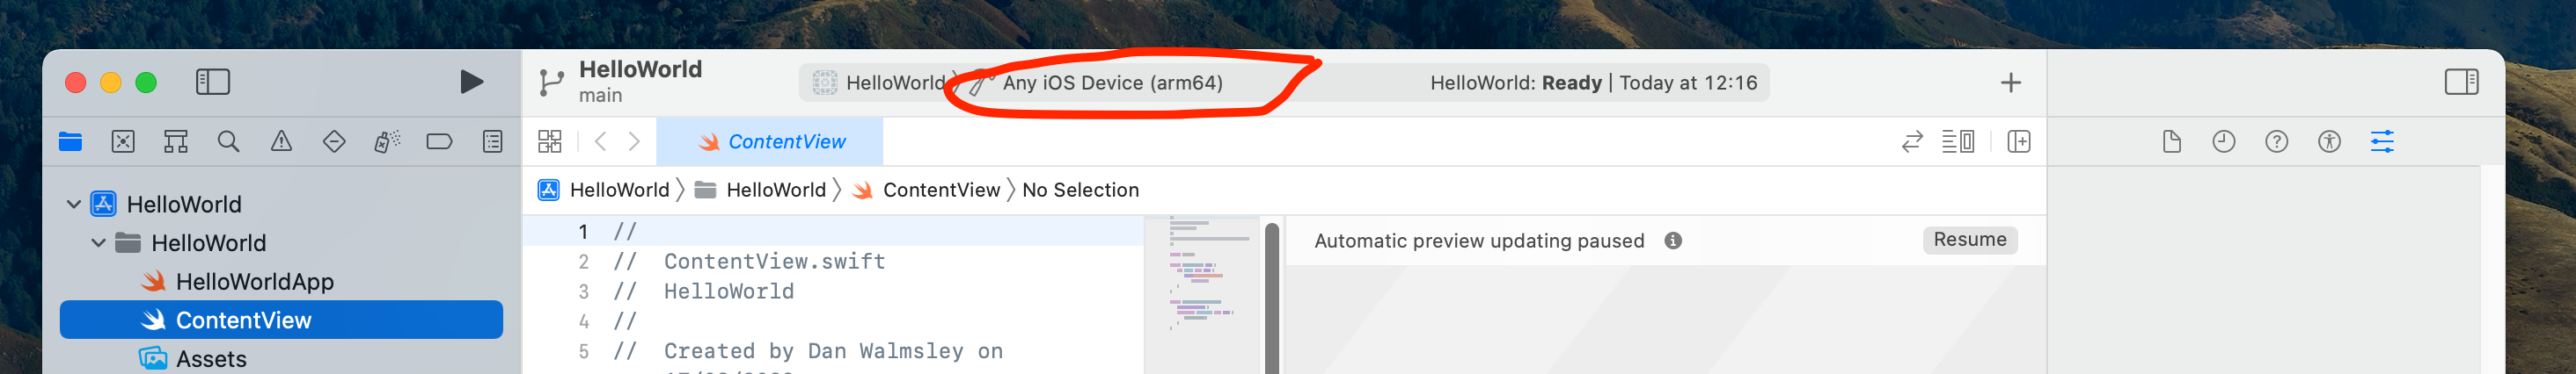The image size is (2576, 374).
Task: Run the project with the play button
Action: [x=471, y=82]
